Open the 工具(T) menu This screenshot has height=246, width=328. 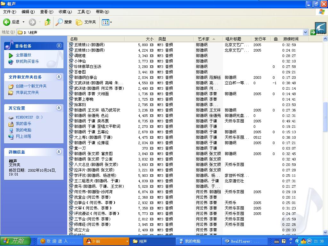[84, 12]
